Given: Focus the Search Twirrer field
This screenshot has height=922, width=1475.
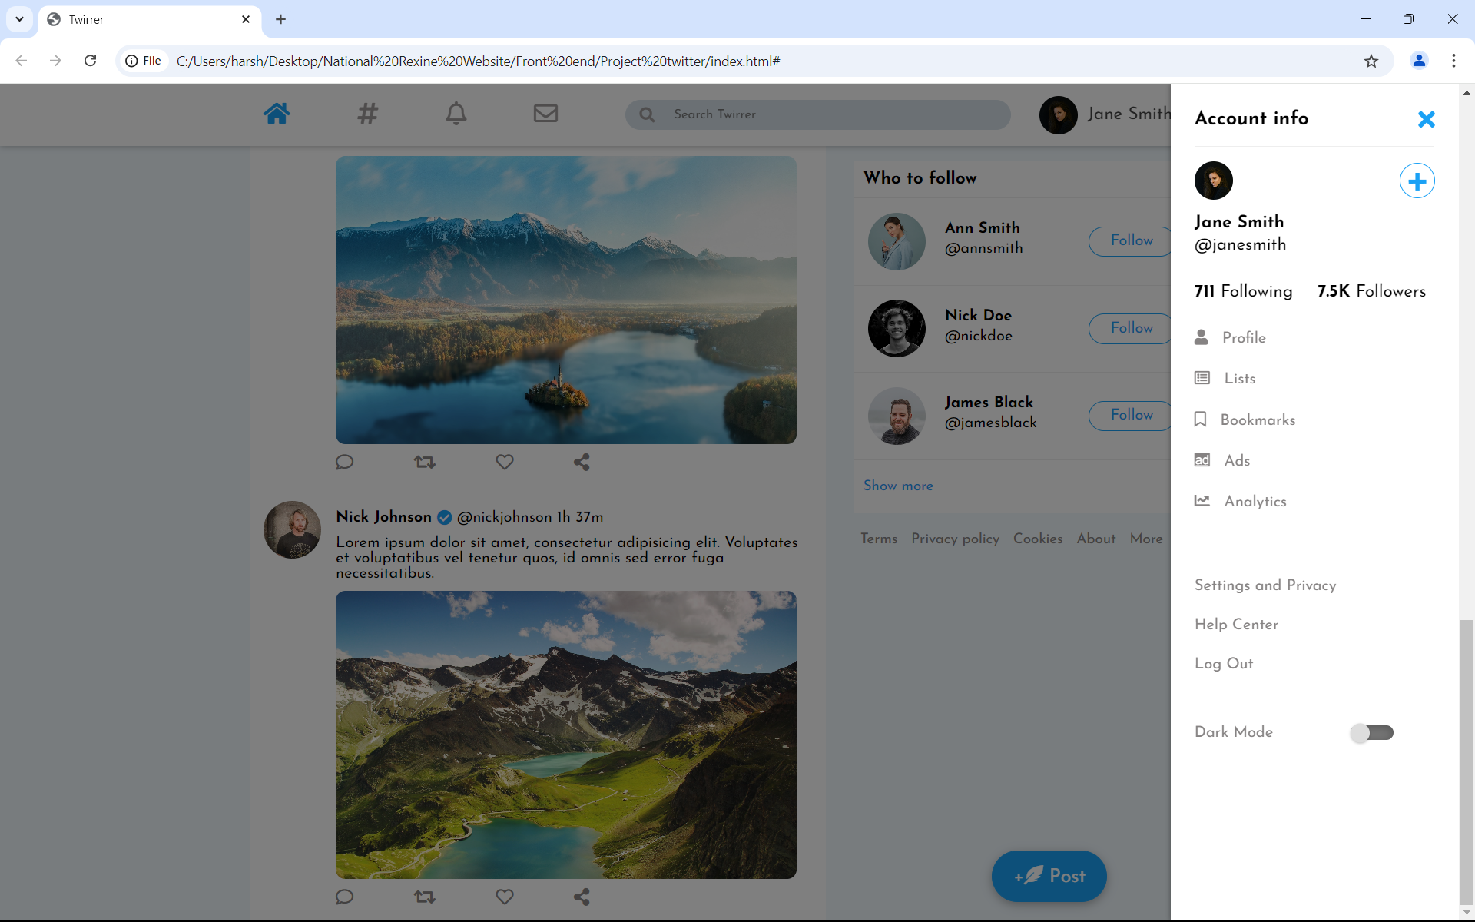Looking at the screenshot, I should coord(818,114).
